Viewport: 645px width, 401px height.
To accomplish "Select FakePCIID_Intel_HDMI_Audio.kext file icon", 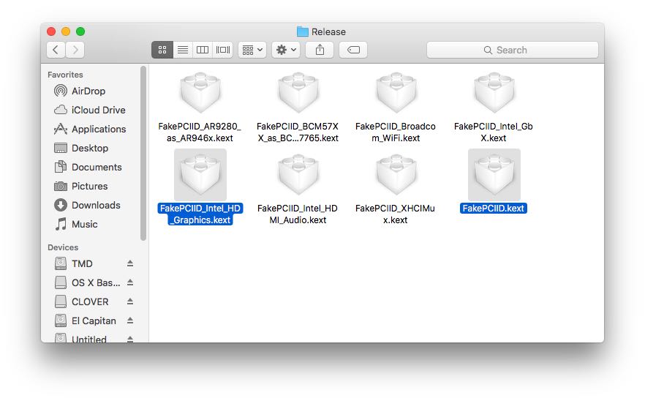I will point(298,175).
